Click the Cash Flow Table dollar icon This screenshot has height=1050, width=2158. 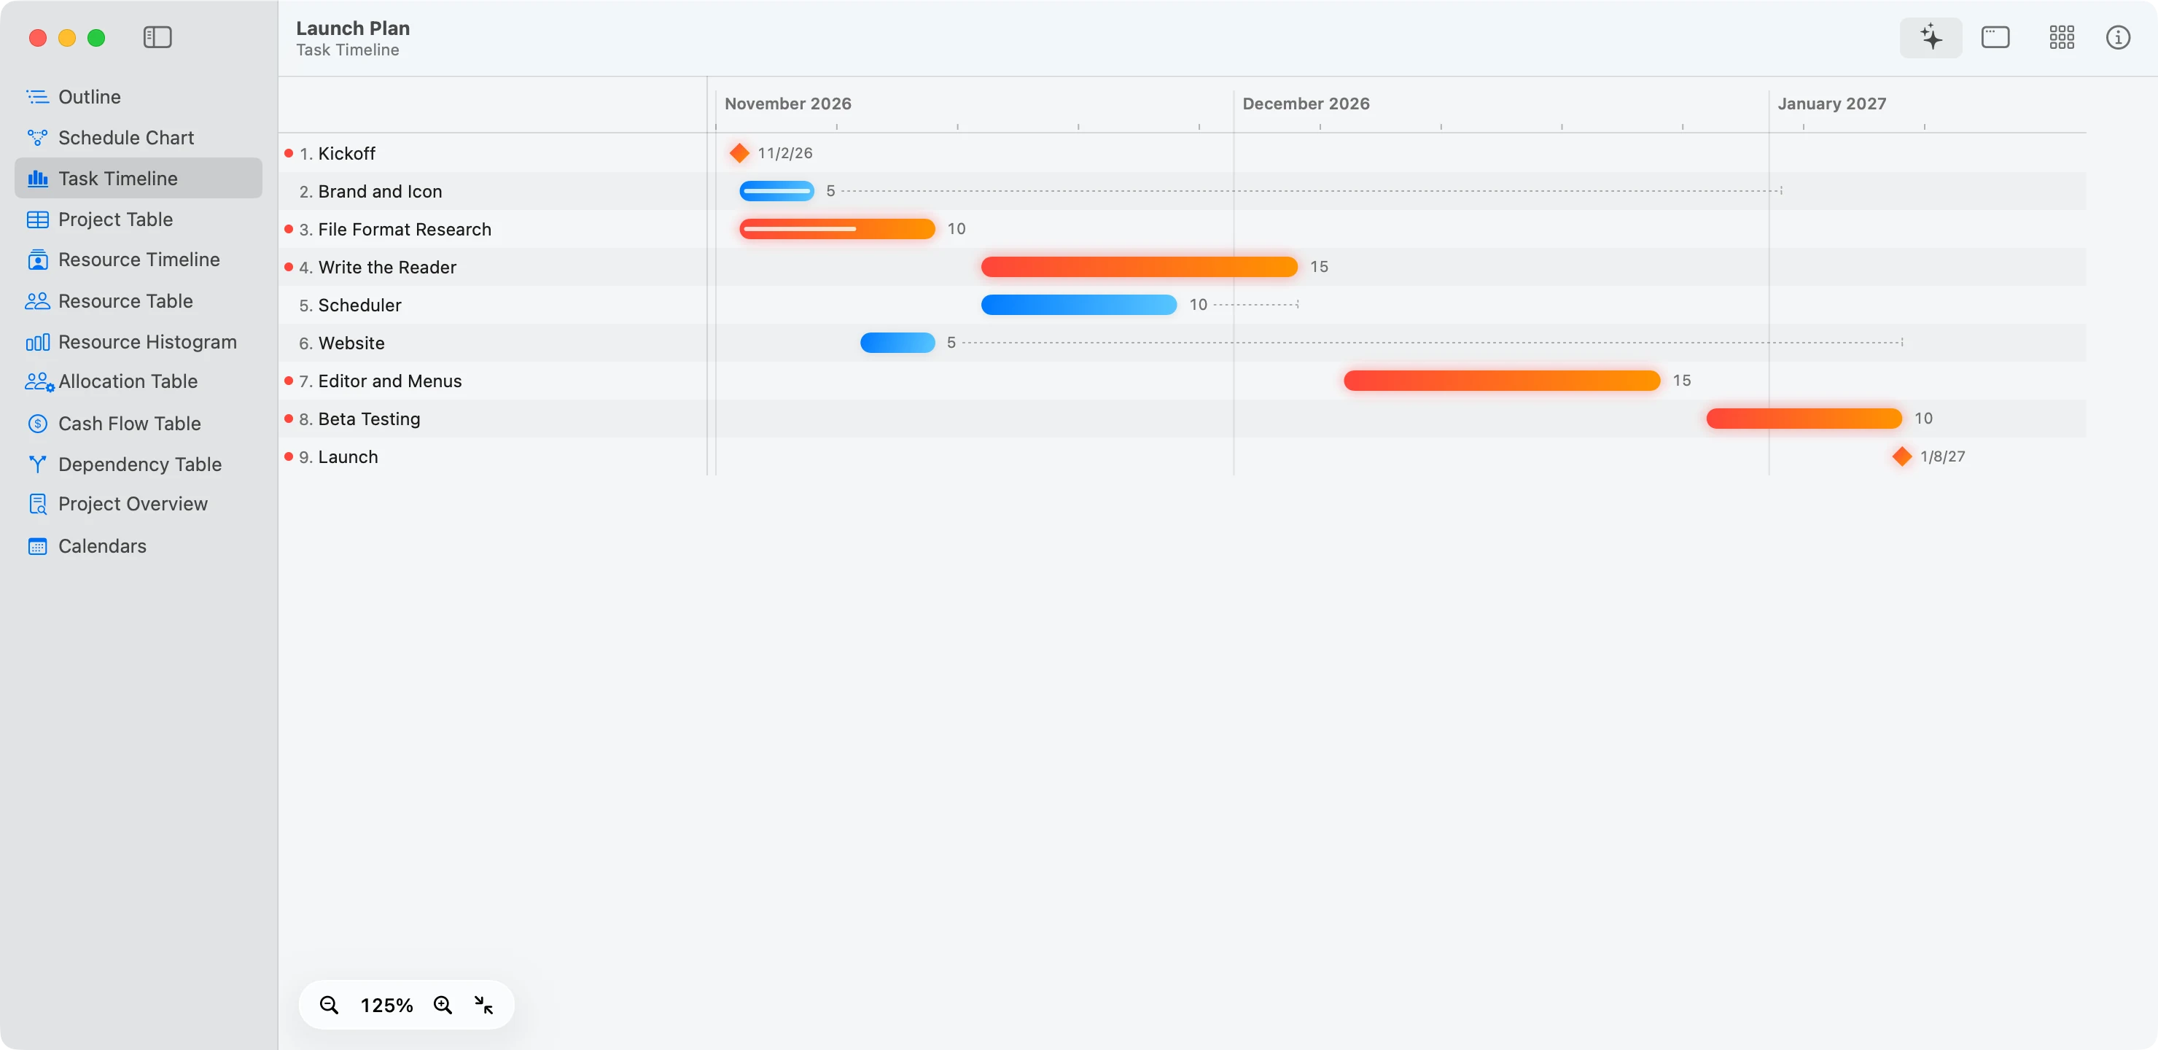click(38, 424)
